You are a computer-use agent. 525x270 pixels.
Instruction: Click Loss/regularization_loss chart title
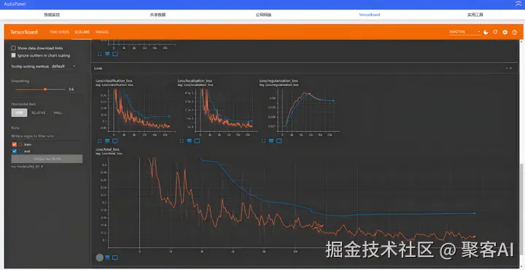(279, 81)
